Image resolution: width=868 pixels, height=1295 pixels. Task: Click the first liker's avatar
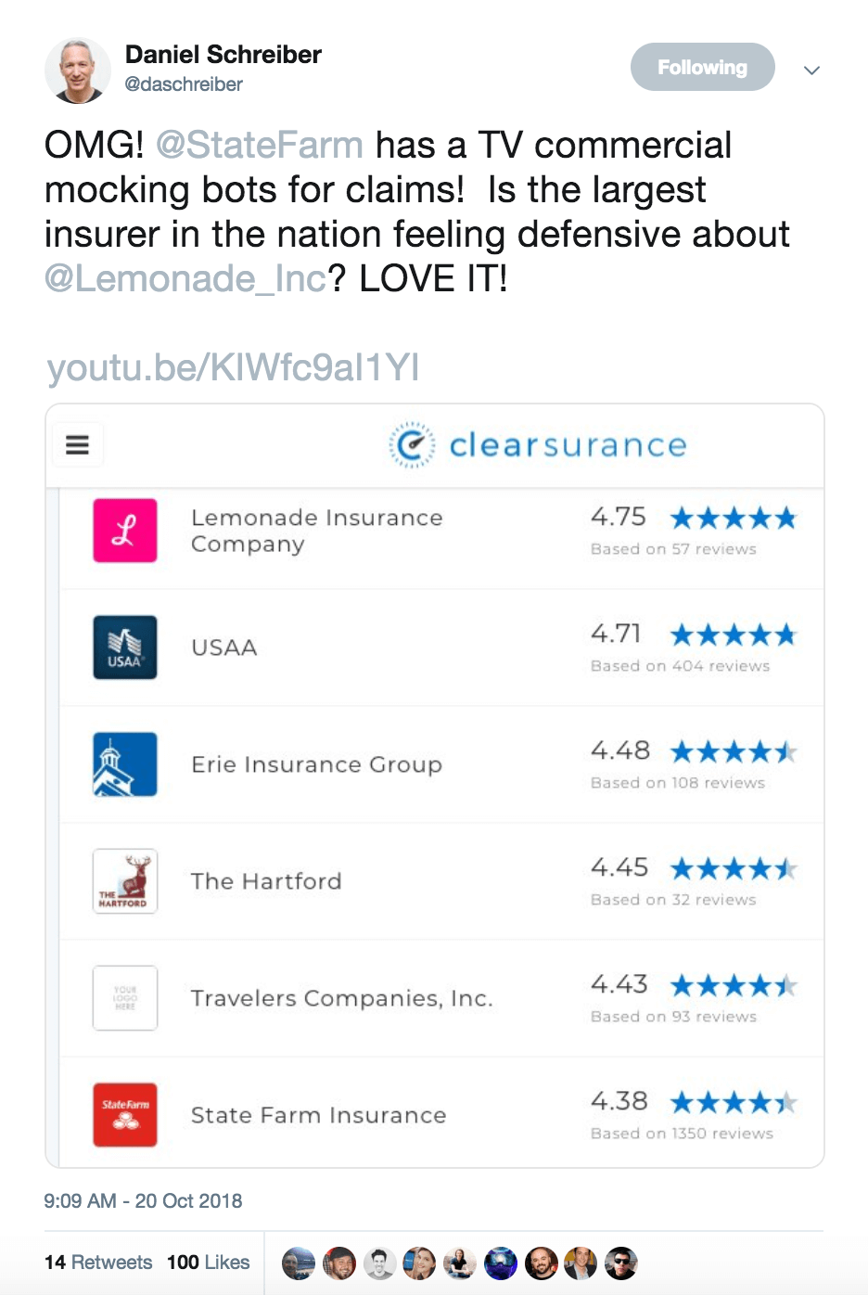coord(299,1263)
